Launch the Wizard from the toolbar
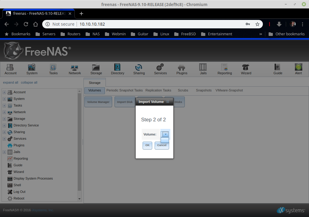 [x=246, y=69]
